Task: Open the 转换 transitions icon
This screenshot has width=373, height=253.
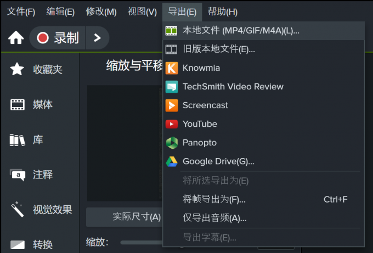Action: pos(18,244)
